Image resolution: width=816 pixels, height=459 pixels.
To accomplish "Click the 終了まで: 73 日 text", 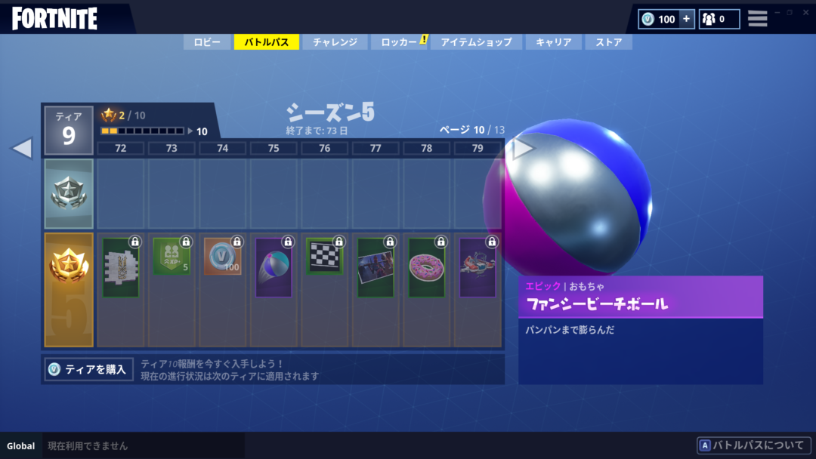I will tap(317, 131).
